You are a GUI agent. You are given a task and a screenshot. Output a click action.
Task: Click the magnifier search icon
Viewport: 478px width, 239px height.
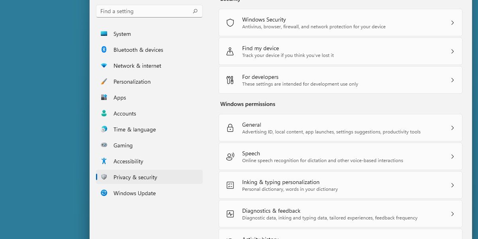coord(195,11)
